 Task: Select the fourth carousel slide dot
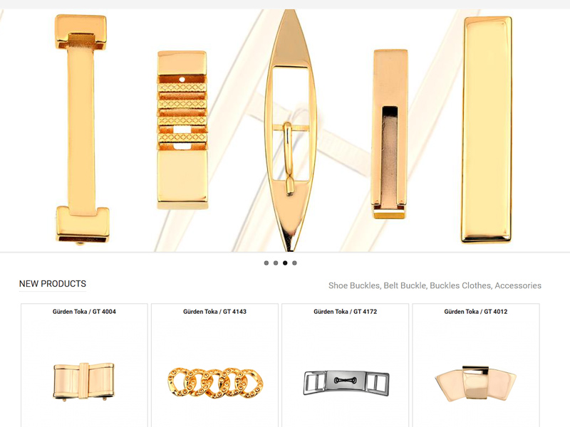(x=294, y=263)
